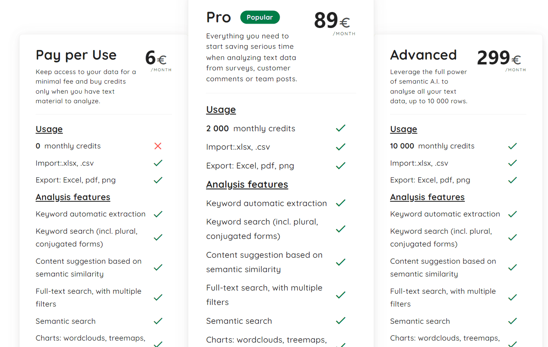Open Analysis features heading in Pay per Use
Viewport: 548px width, 347px height.
73,197
